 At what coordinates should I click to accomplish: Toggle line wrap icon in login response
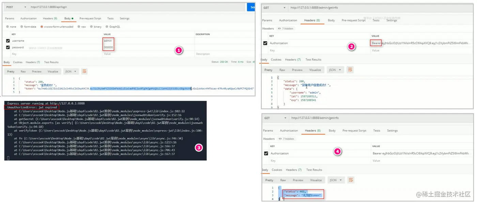84,72
